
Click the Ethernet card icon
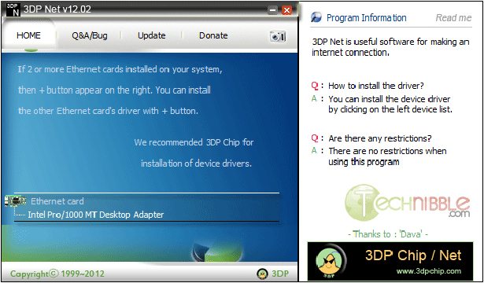click(x=16, y=201)
